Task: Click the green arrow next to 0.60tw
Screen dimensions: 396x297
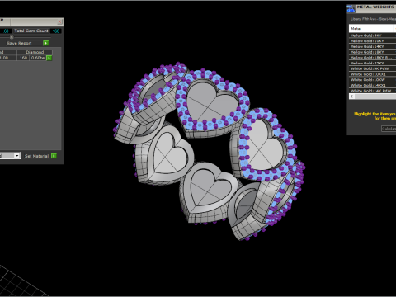Action: (49, 58)
